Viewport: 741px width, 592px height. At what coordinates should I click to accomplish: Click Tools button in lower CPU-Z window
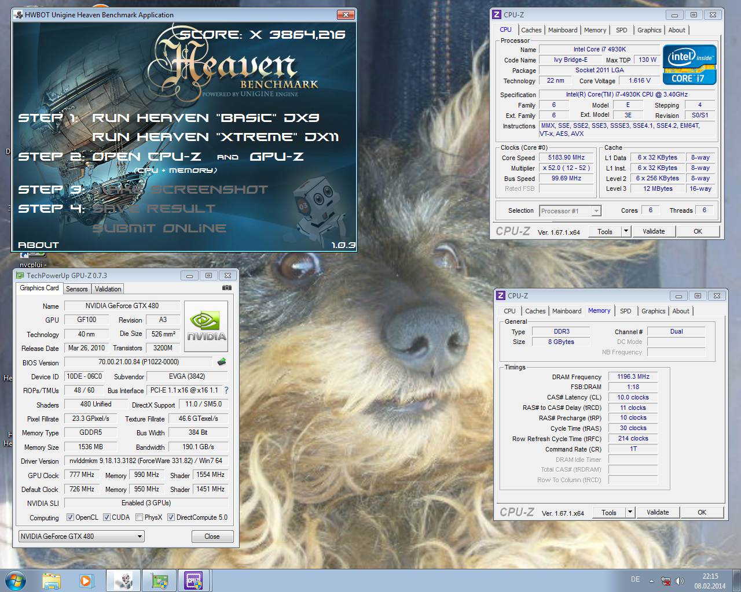[x=609, y=512]
